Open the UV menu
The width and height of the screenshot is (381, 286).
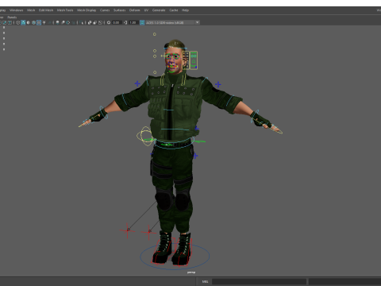tap(146, 10)
